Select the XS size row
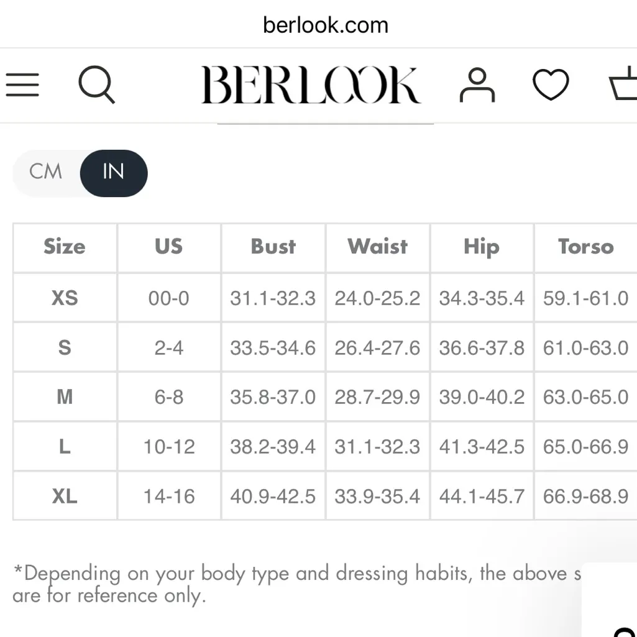Screen dimensions: 637x637 64,298
